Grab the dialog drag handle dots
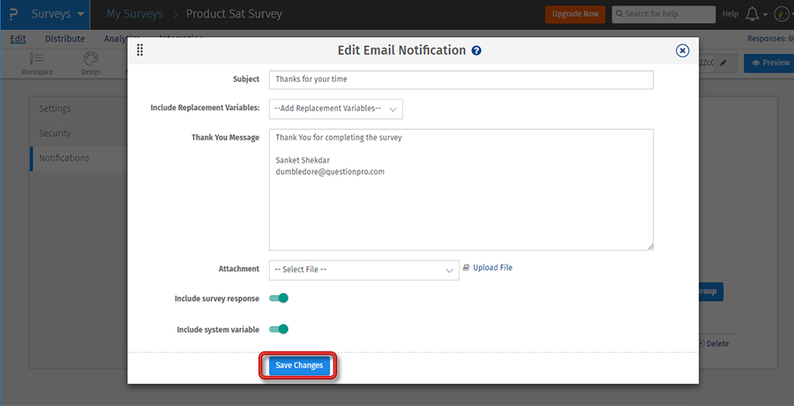The height and width of the screenshot is (406, 794). pyautogui.click(x=139, y=51)
